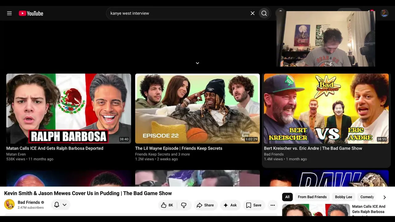Open title The Lil Wayne Episode | Friends Keep Secrets
Viewport: 395px width, 222px height.
179,148
